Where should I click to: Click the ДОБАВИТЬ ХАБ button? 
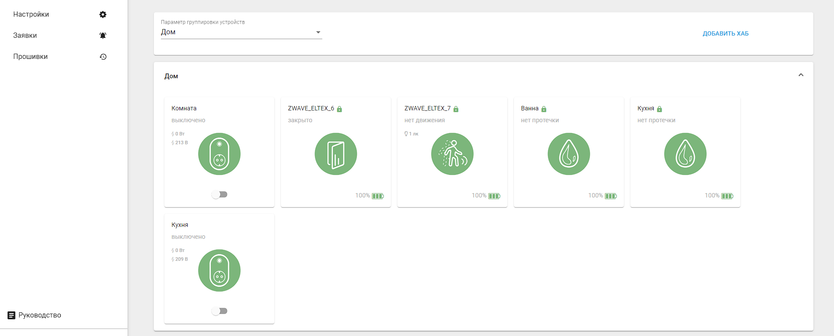[725, 33]
